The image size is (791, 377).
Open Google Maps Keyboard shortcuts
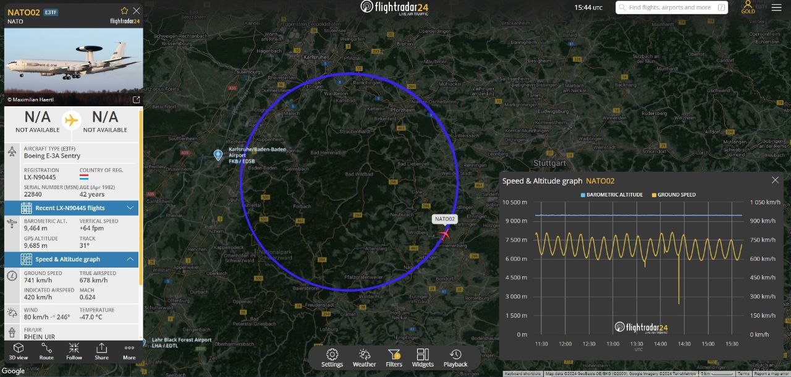pyautogui.click(x=523, y=374)
